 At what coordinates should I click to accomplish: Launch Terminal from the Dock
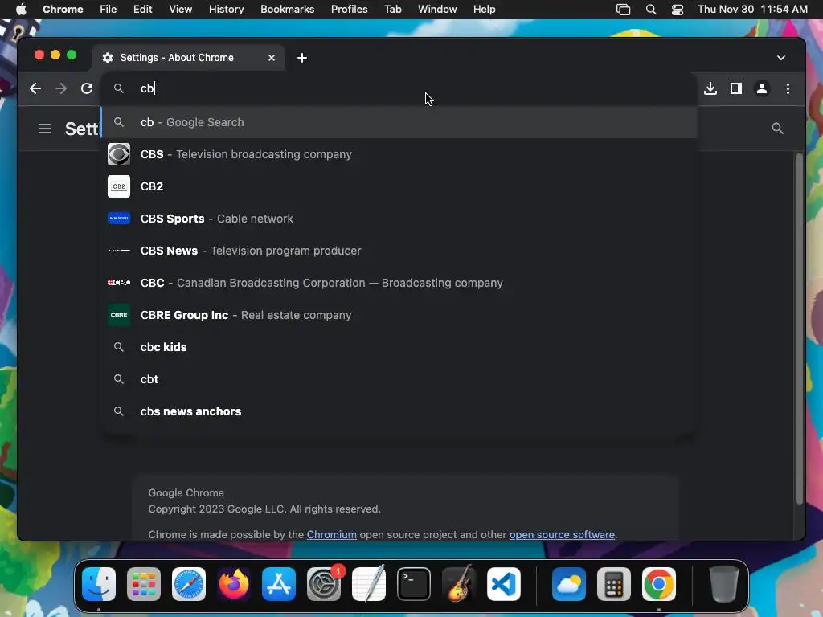[x=414, y=584]
